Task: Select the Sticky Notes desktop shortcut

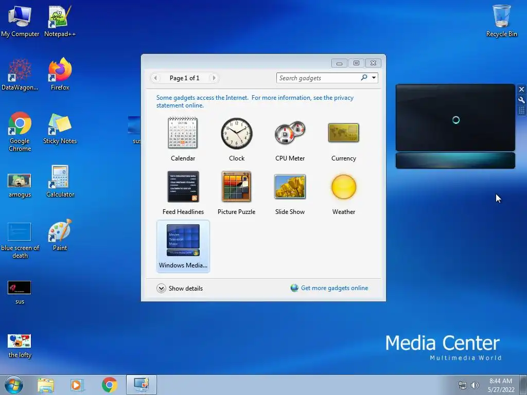Action: [60, 128]
